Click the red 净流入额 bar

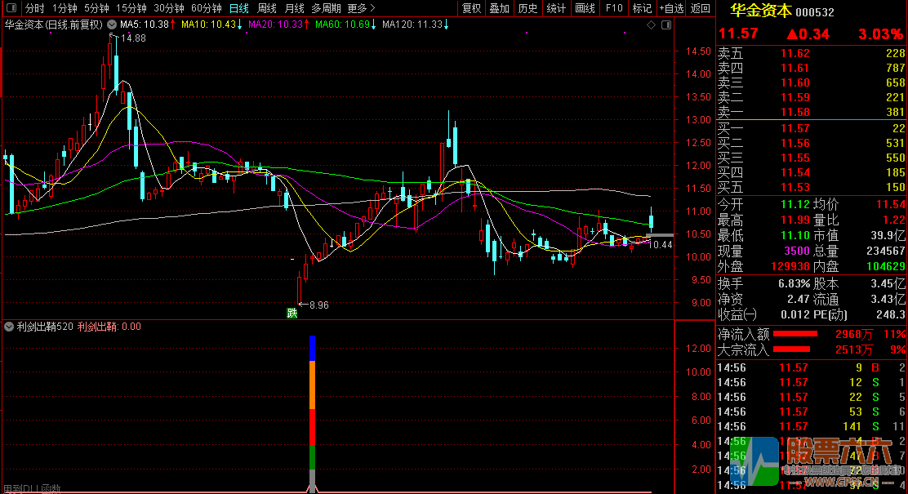[795, 334]
